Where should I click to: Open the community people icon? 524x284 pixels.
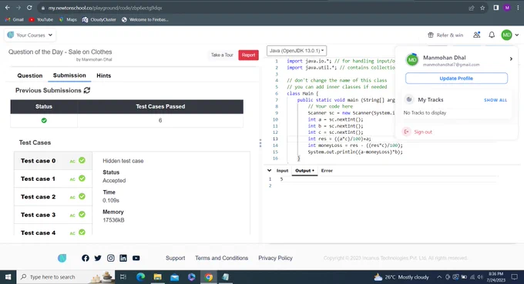click(477, 35)
